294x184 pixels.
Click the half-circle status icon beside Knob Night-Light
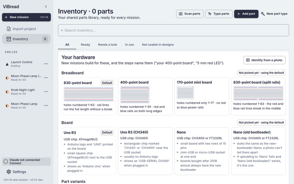[x=7, y=92]
